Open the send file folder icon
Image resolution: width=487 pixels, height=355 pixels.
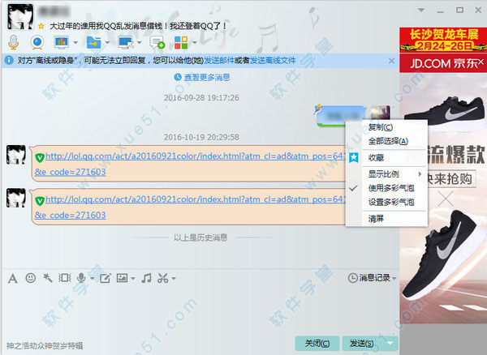(94, 42)
